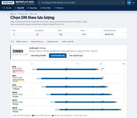This screenshot has height=118, width=137.
Task: Select the Đồng hồ tổng cụm example
Action: click(x=37, y=41)
